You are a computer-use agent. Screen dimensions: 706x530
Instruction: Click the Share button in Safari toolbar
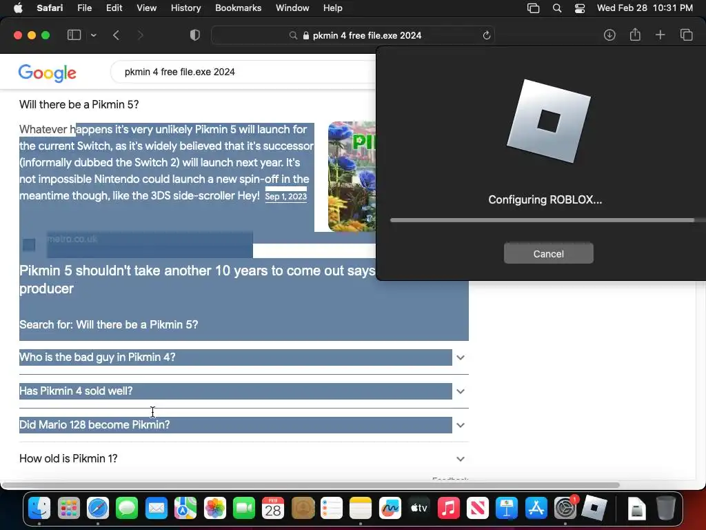(635, 35)
